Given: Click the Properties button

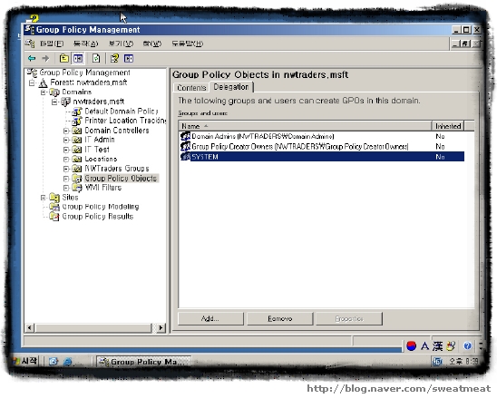Looking at the screenshot, I should click(x=349, y=318).
